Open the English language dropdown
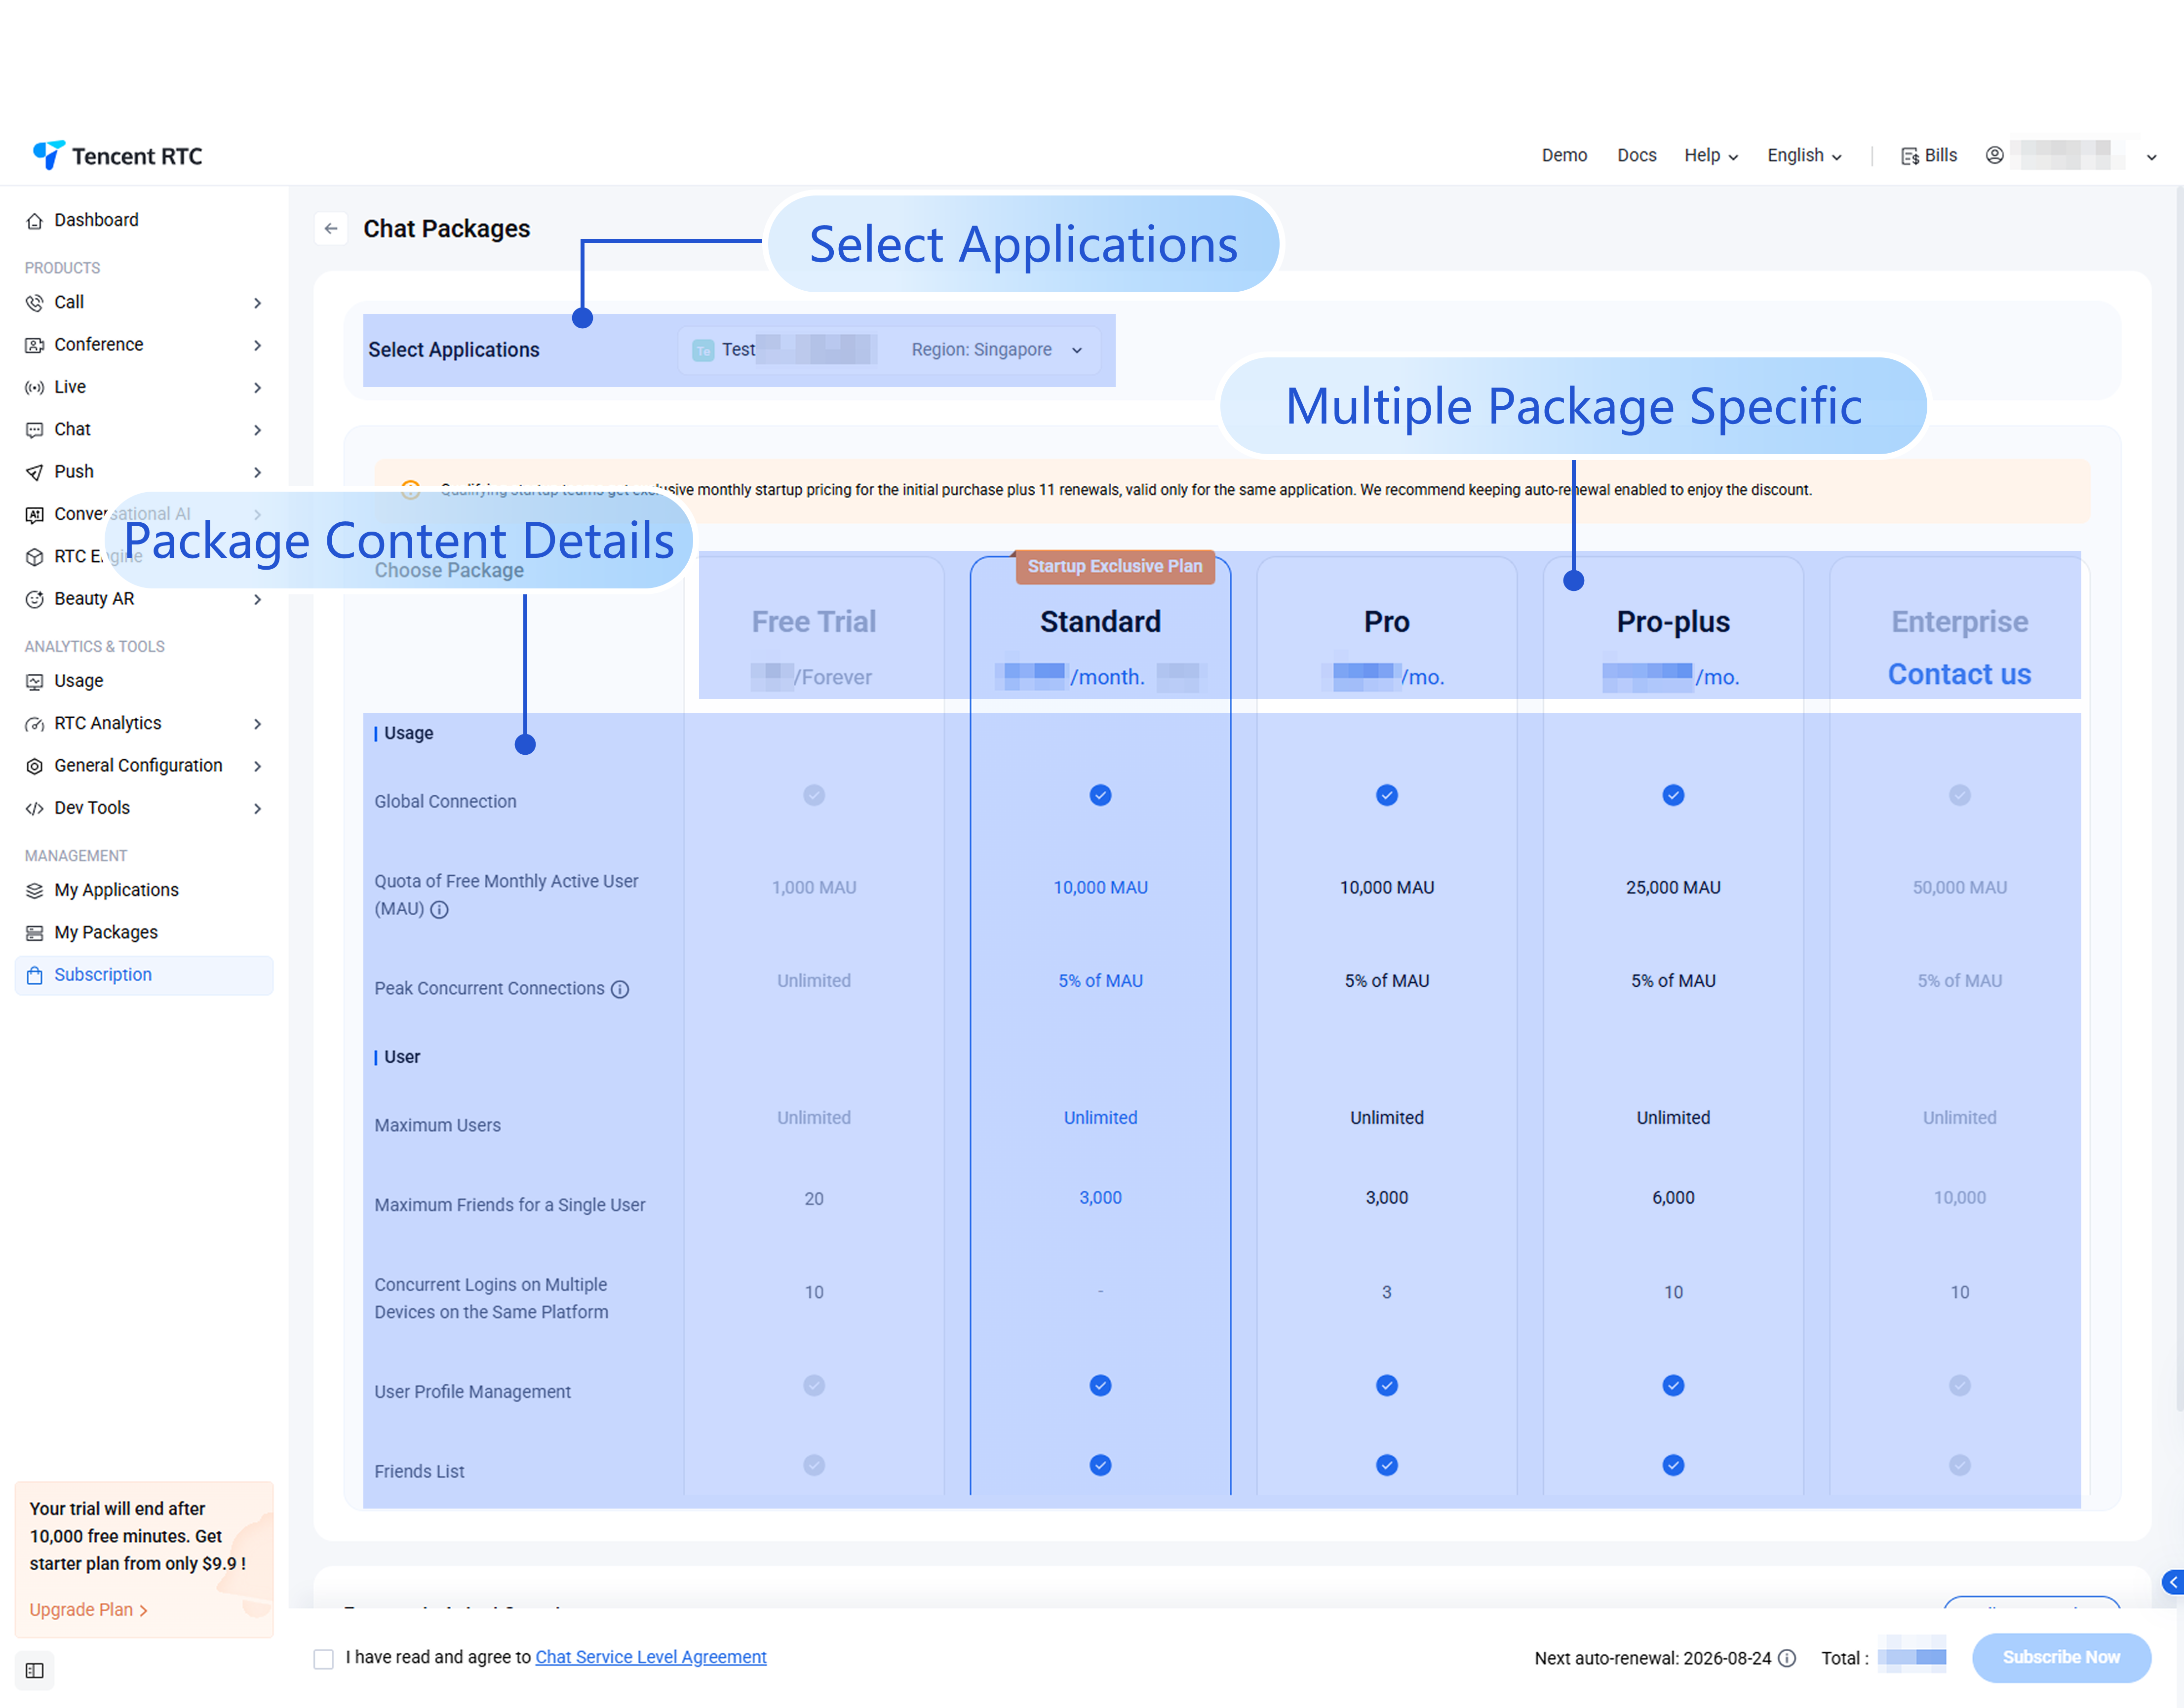The width and height of the screenshot is (2184, 1708). (1804, 156)
